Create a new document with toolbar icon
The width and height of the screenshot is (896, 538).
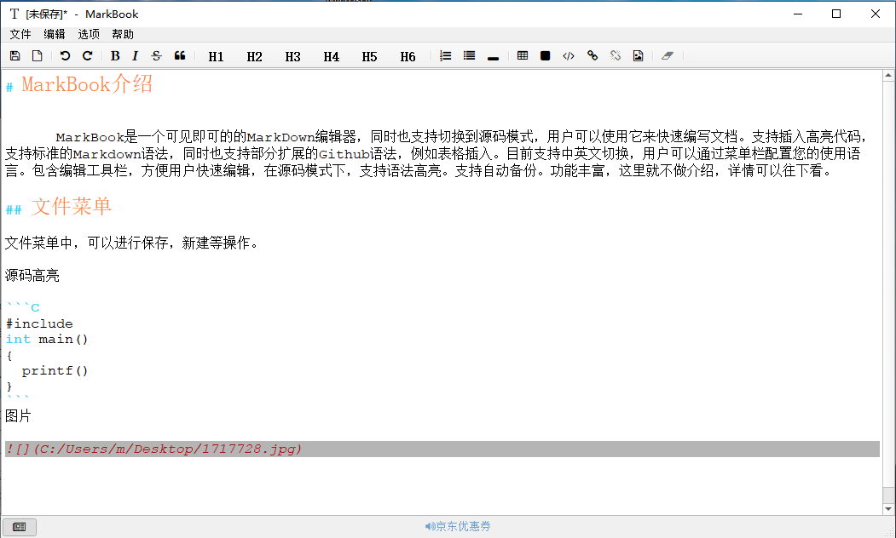[x=37, y=56]
